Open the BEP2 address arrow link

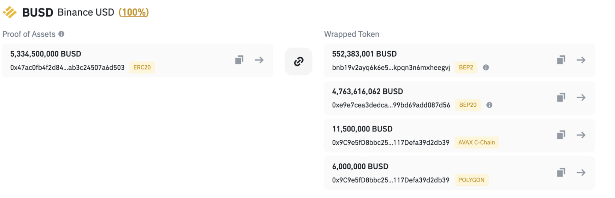[x=581, y=60]
